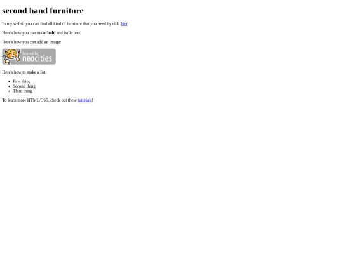Click "Here's how to make a list:" text
The image size is (343, 257).
pos(24,72)
